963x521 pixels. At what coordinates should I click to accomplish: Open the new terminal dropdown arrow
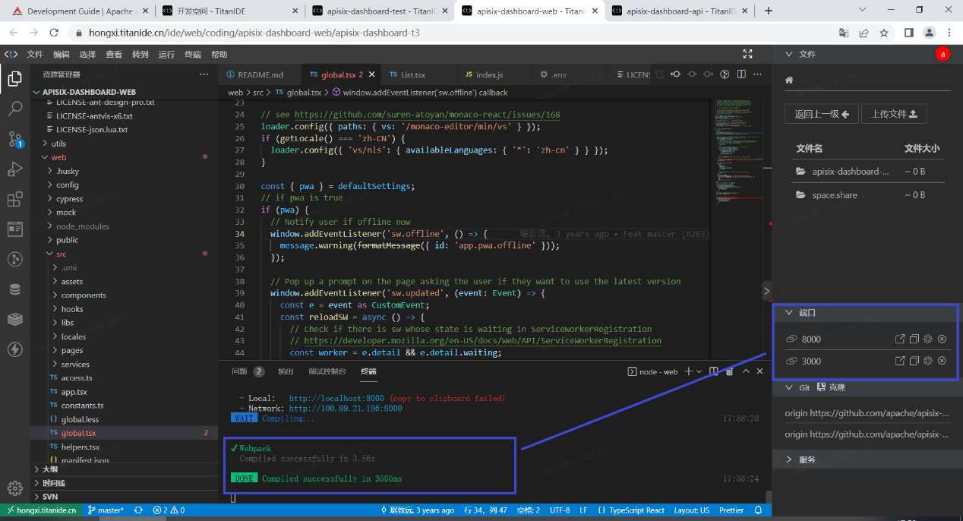(x=699, y=371)
